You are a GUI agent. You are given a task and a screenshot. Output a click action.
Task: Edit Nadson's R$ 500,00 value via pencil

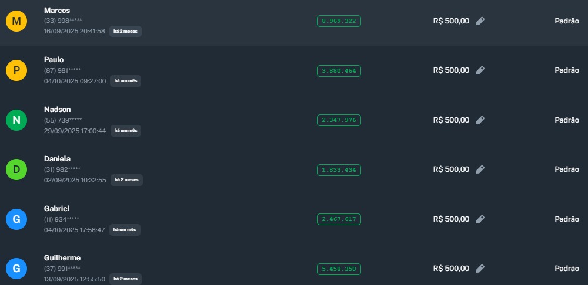click(x=480, y=120)
